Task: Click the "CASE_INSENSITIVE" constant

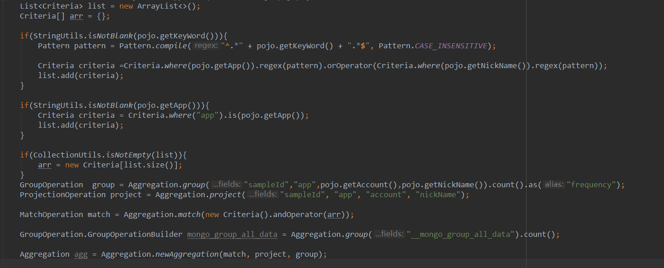Action: point(451,46)
